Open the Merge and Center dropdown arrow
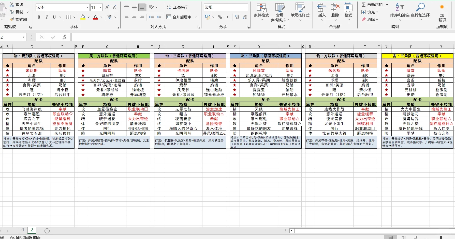This screenshot has height=239, width=455. pos(196,17)
